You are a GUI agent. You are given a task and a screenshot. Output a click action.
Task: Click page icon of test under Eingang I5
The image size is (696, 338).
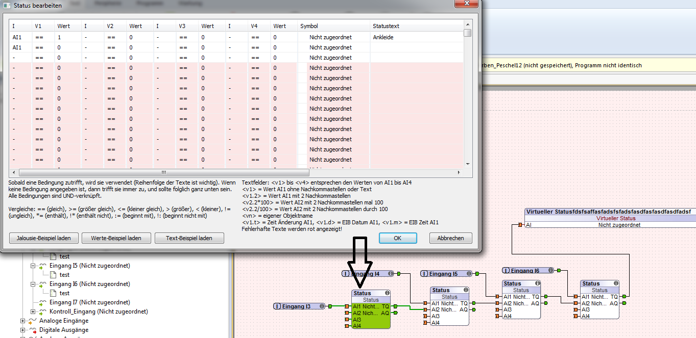tap(53, 275)
